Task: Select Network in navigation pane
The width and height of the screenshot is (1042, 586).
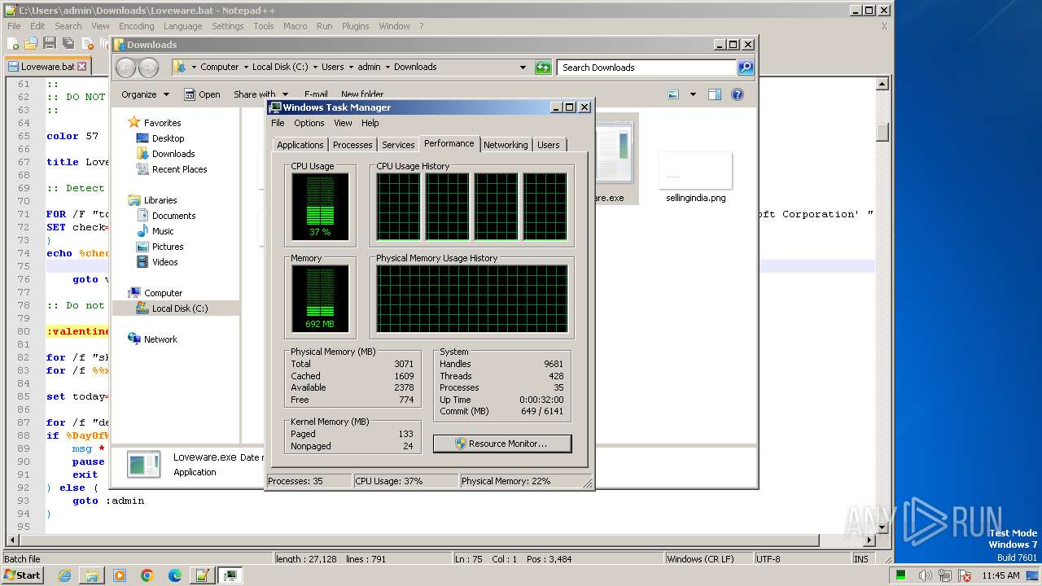Action: pyautogui.click(x=160, y=339)
